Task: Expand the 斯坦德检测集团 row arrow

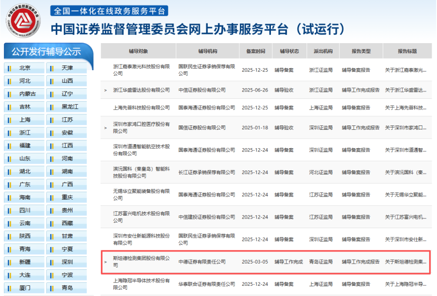Action: click(105, 262)
